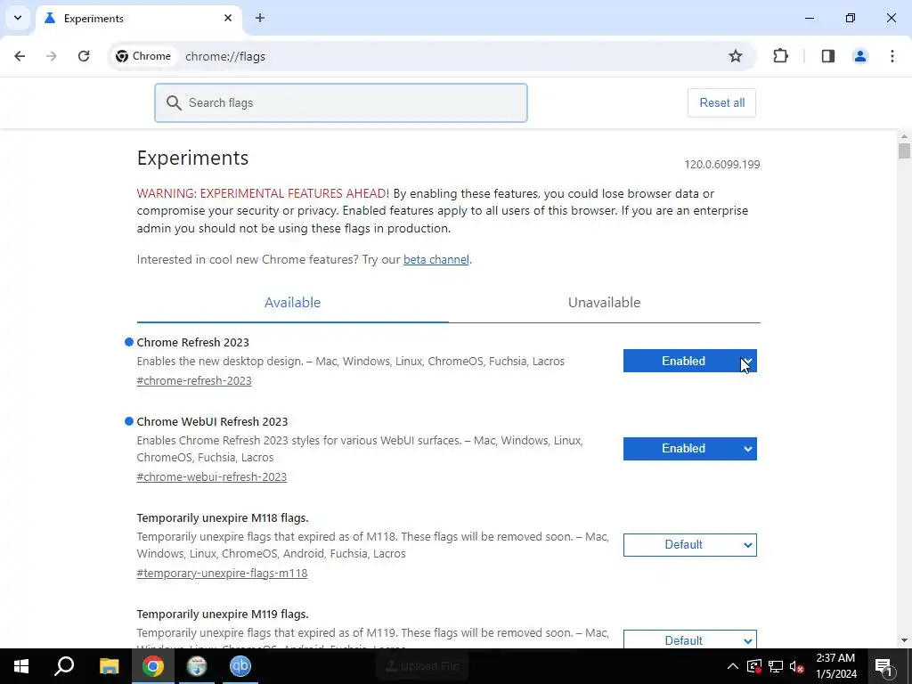Expand the Chrome WebUI Refresh 2023 dropdown
The height and width of the screenshot is (684, 912).
(x=690, y=449)
